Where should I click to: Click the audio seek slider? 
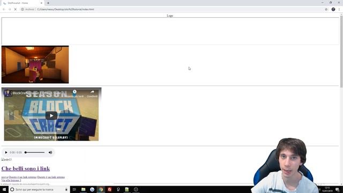pyautogui.click(x=35, y=152)
